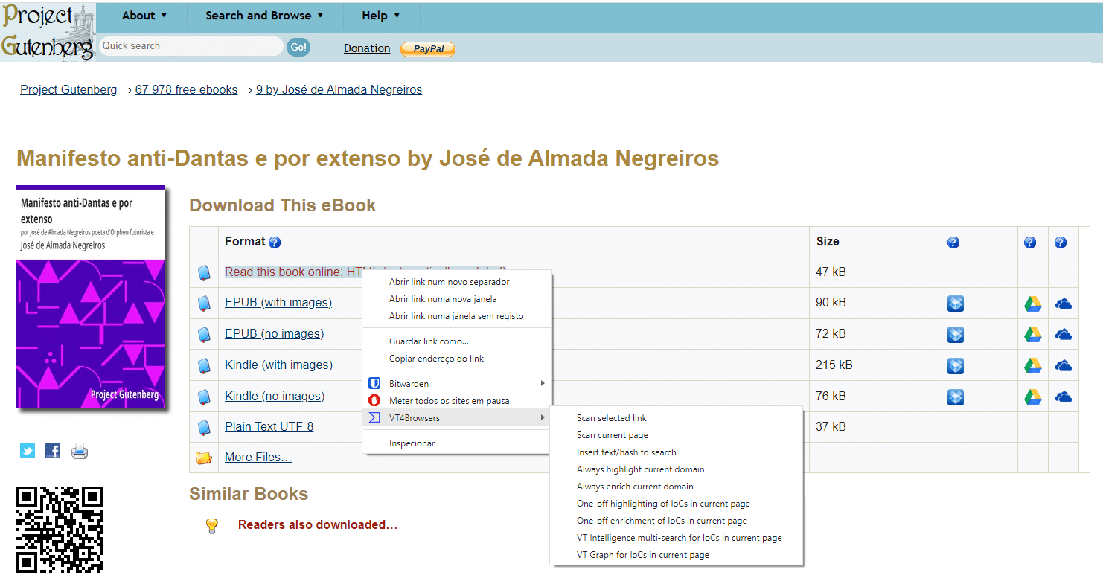The image size is (1103, 581).
Task: Open the Readers also downloaded link
Action: [318, 525]
